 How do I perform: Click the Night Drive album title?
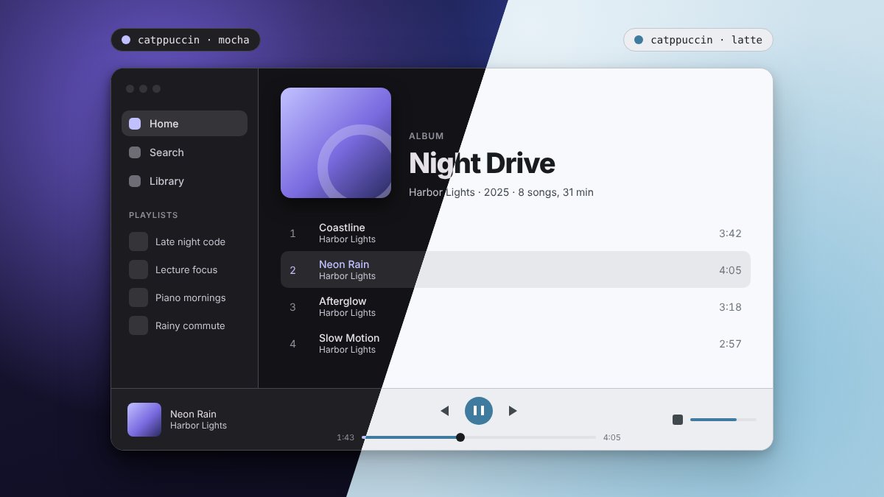(x=482, y=163)
